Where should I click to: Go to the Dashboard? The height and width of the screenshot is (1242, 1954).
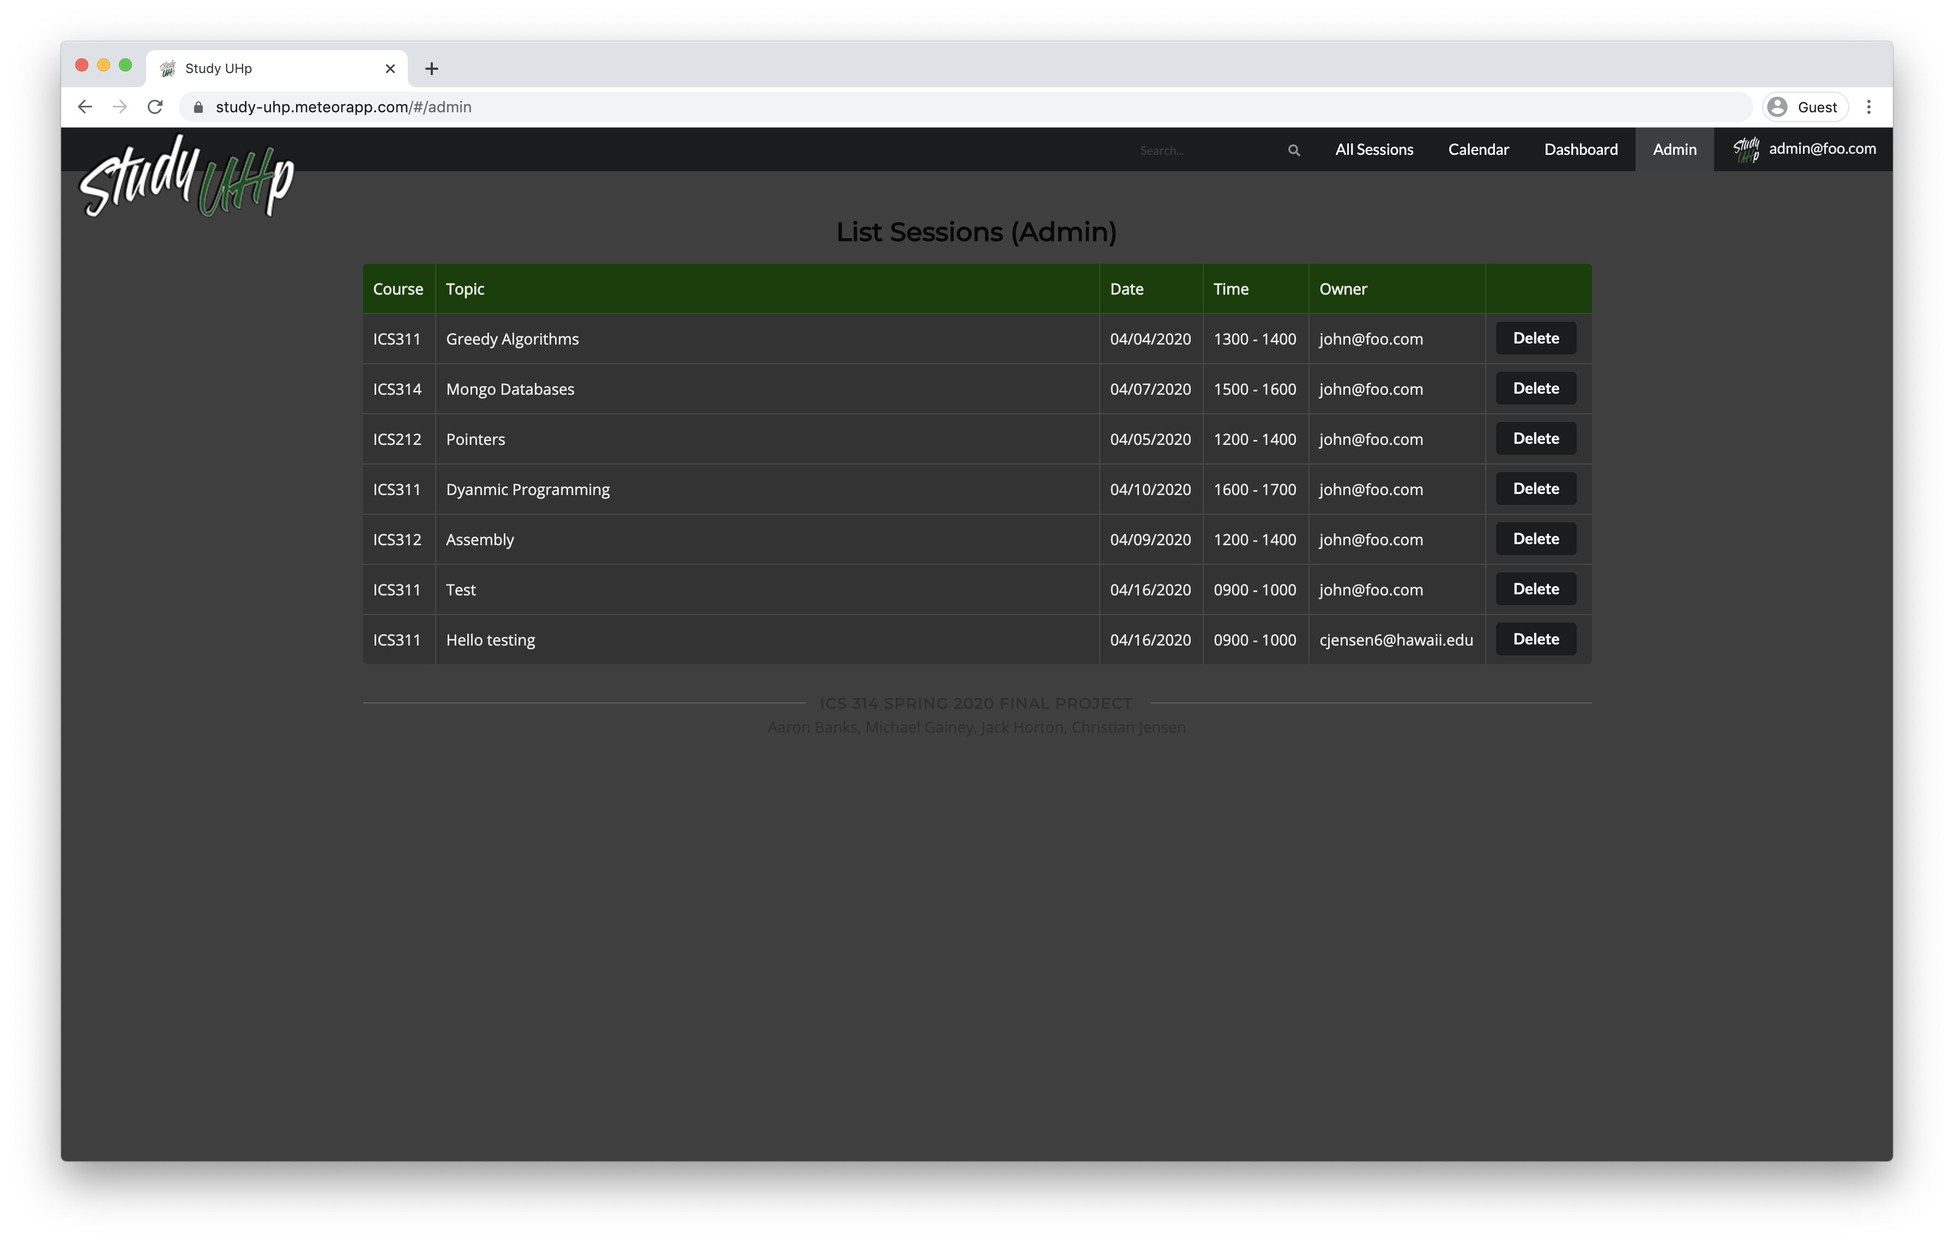click(1580, 149)
